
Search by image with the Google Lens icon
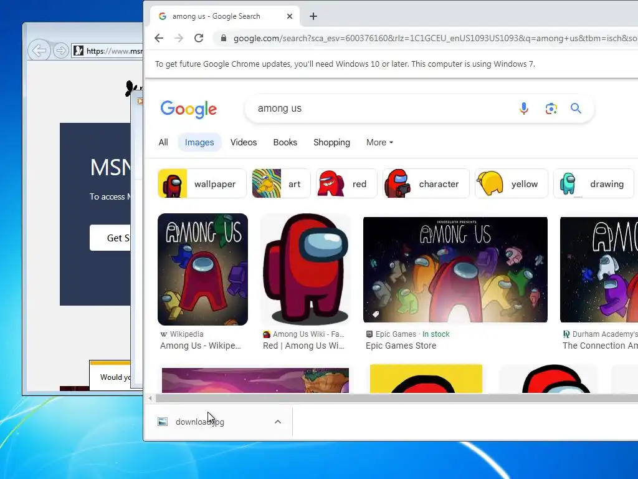(x=551, y=109)
